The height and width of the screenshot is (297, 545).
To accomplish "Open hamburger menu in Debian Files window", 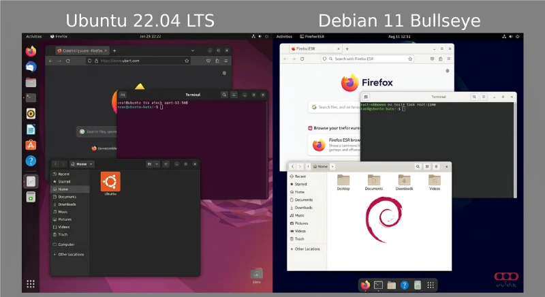I will 436,167.
